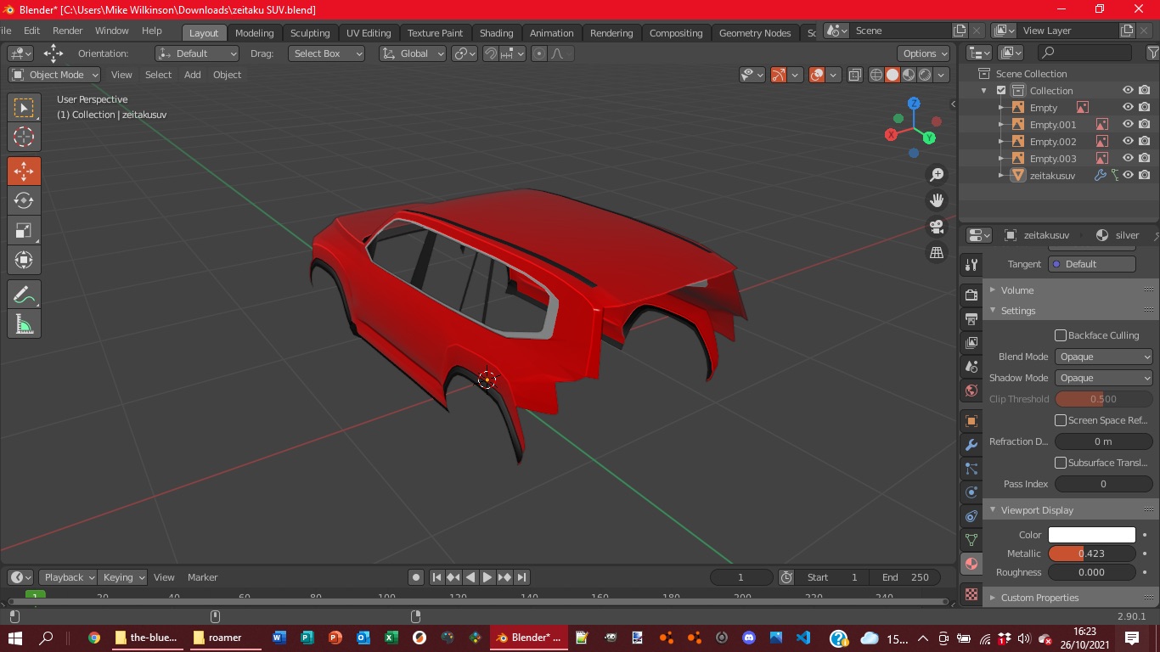Select the Rotate tool in toolbar
1160x652 pixels.
24,200
